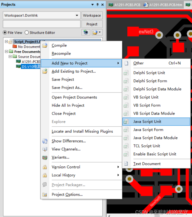Click the View Channels icon
The width and height of the screenshot is (192, 217).
(x=45, y=149)
